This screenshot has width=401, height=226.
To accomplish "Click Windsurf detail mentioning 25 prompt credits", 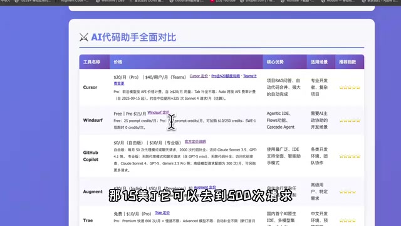I will click(184, 124).
